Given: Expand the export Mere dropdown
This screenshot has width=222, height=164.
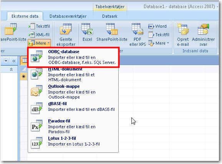Looking at the screenshot, I should coord(159,43).
